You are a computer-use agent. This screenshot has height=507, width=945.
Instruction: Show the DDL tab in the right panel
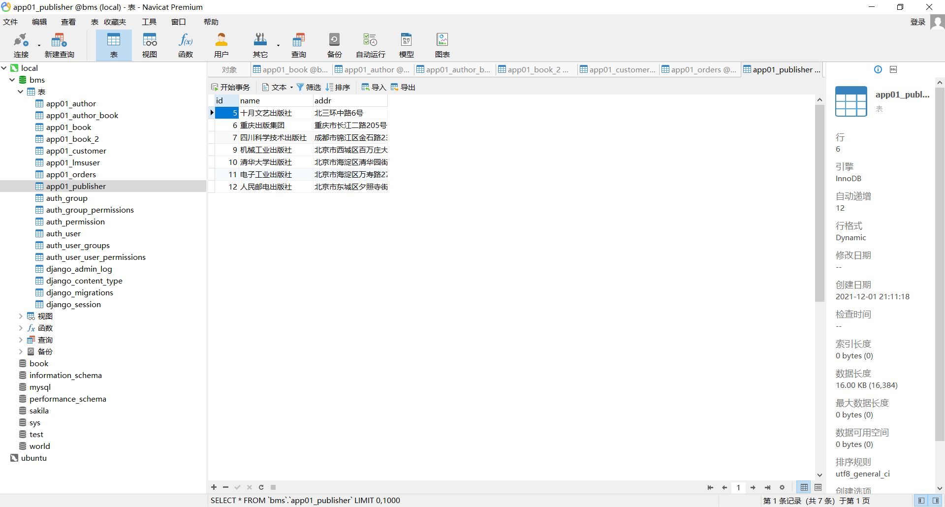(893, 69)
